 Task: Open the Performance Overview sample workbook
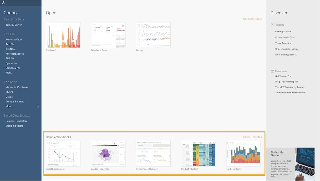[x=153, y=154]
